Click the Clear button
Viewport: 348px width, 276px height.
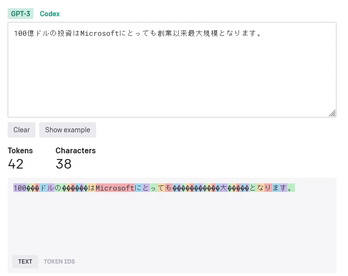22,130
